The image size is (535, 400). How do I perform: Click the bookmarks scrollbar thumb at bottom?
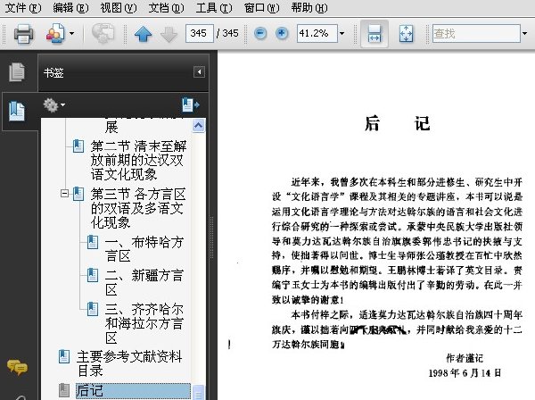click(199, 392)
